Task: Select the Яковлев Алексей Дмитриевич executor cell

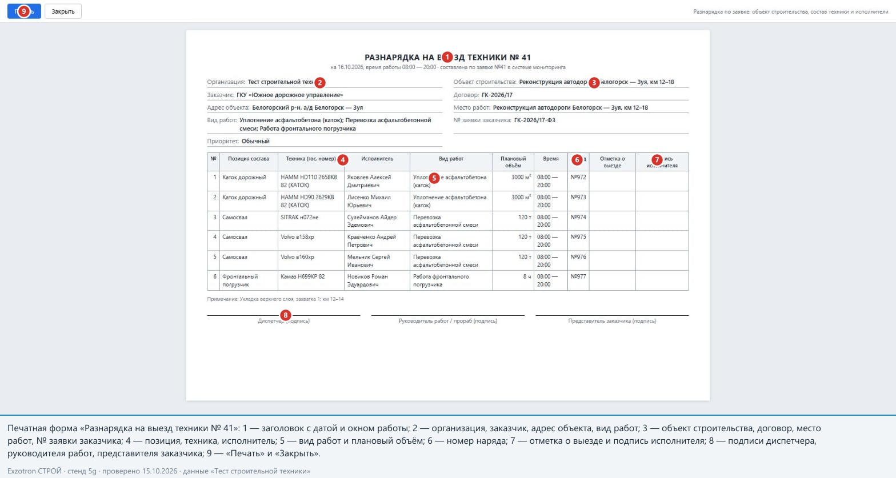Action: tap(377, 181)
